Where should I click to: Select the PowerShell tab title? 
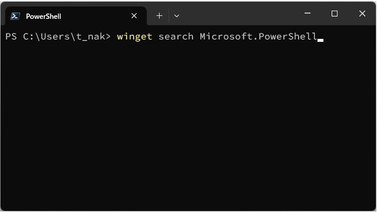click(44, 16)
